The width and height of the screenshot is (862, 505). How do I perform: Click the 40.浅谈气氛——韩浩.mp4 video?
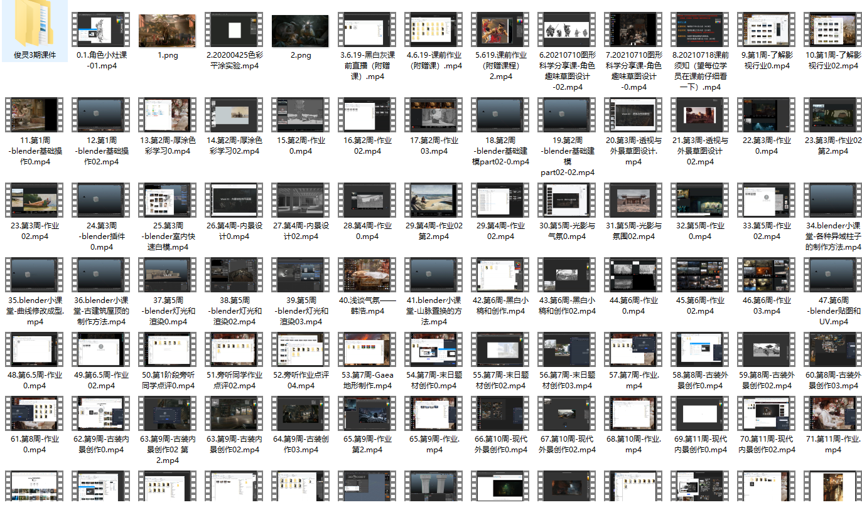(367, 275)
